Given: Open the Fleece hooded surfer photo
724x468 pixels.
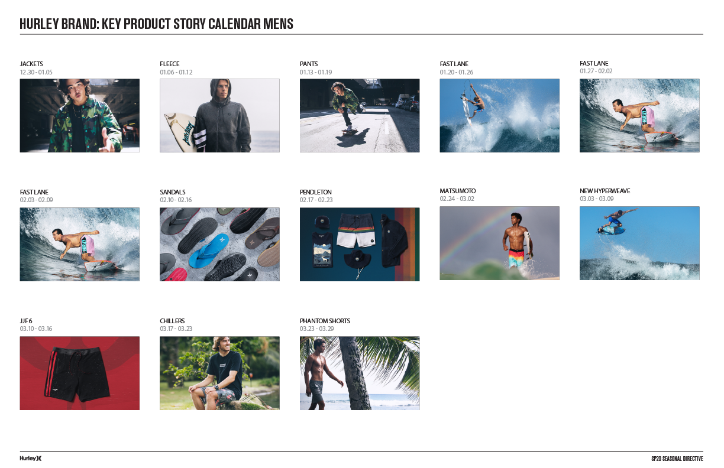Looking at the screenshot, I should (x=219, y=116).
